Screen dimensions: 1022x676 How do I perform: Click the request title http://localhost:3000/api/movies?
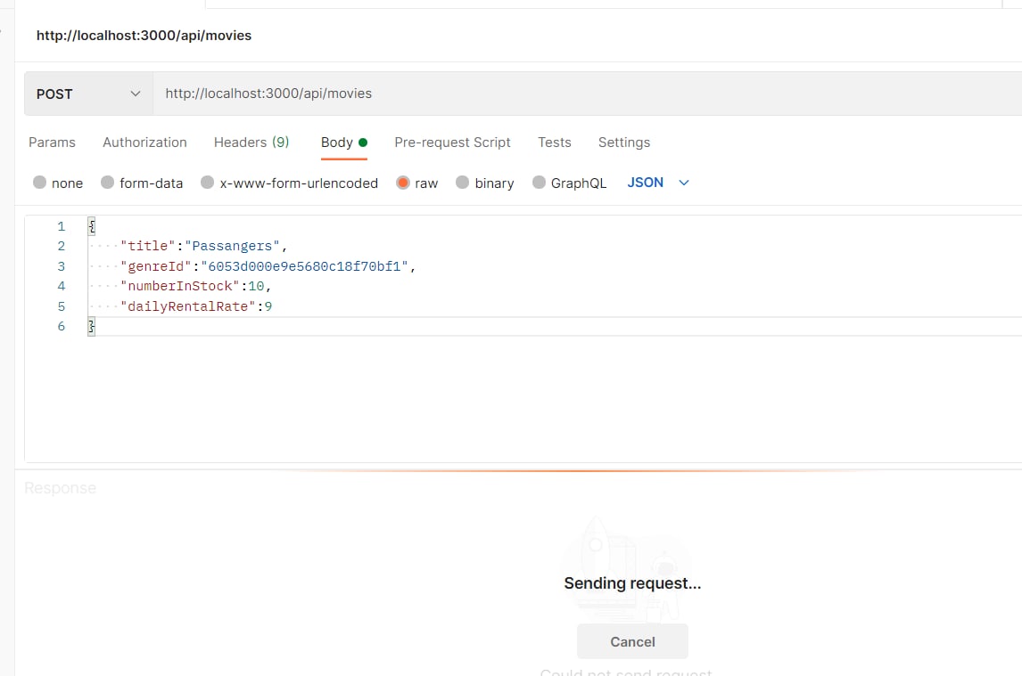[x=144, y=36]
